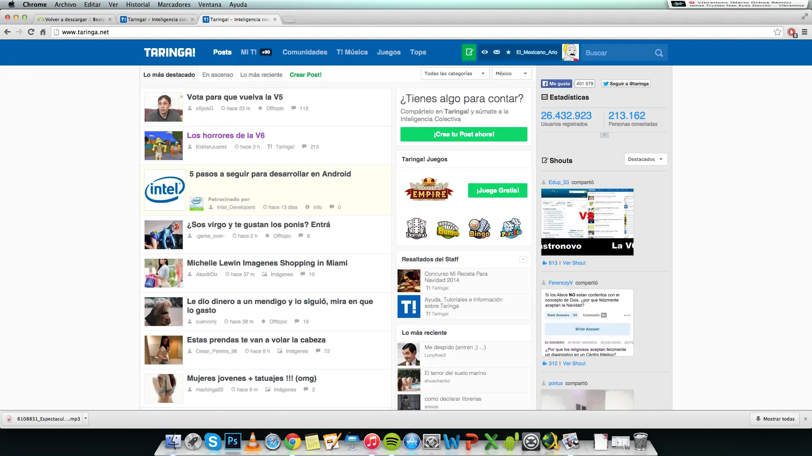Open VLC from the dock
This screenshot has width=812, height=456.
[252, 442]
